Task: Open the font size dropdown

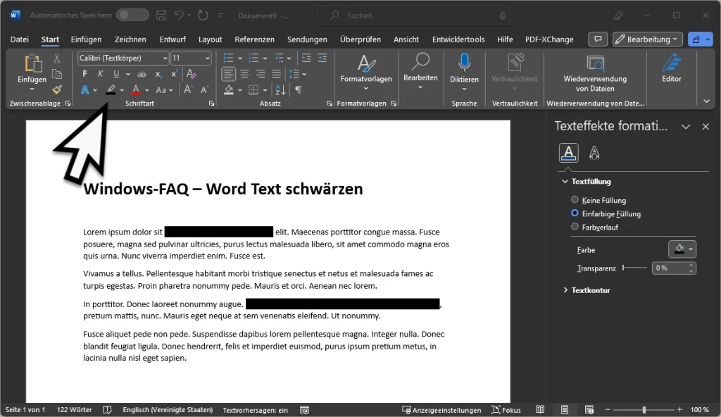Action: click(208, 58)
